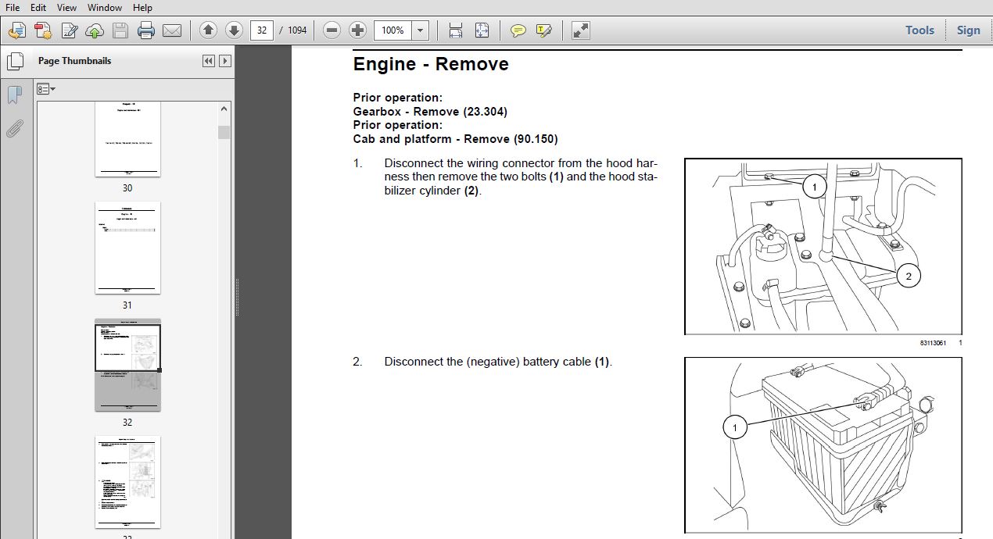Viewport: 993px width, 539px height.
Task: Go to the previous page arrow
Action: pyautogui.click(x=208, y=30)
